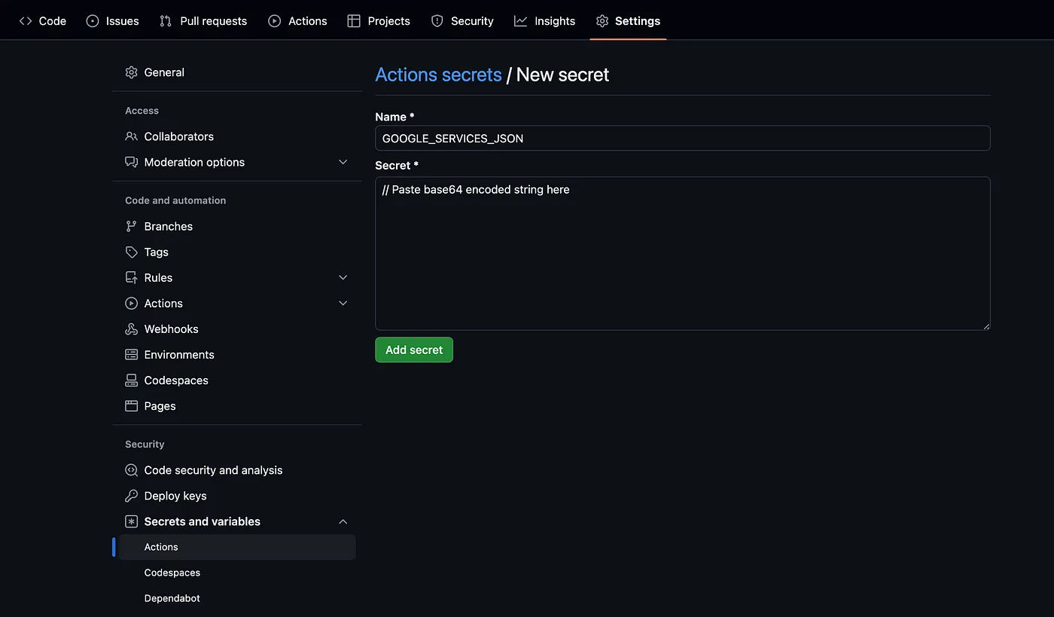Image resolution: width=1054 pixels, height=617 pixels.
Task: Follow the Actions secrets breadcrumb link
Action: coord(438,75)
